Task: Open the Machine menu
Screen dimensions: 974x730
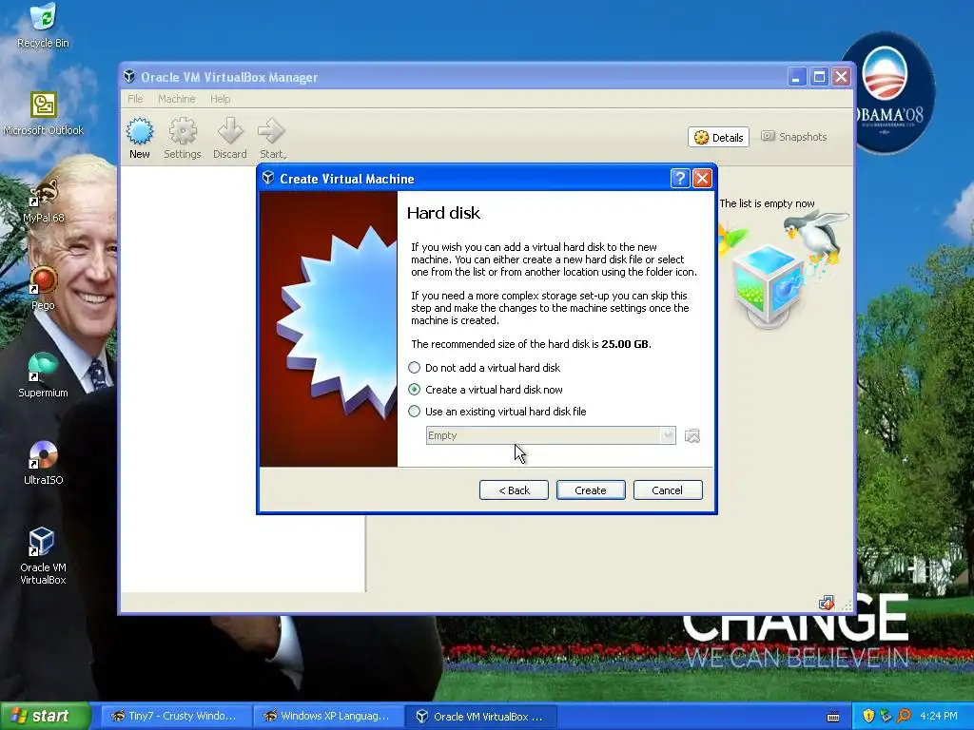Action: tap(176, 99)
